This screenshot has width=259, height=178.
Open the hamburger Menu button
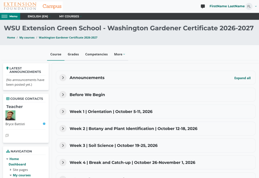pyautogui.click(x=10, y=16)
